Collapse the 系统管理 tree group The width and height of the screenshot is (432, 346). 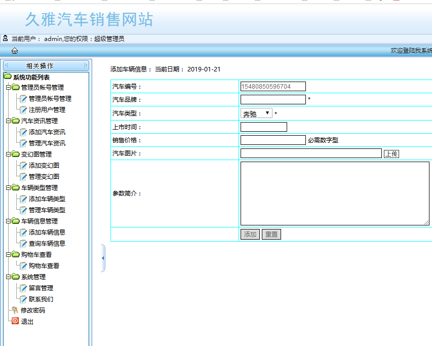(x=8, y=277)
